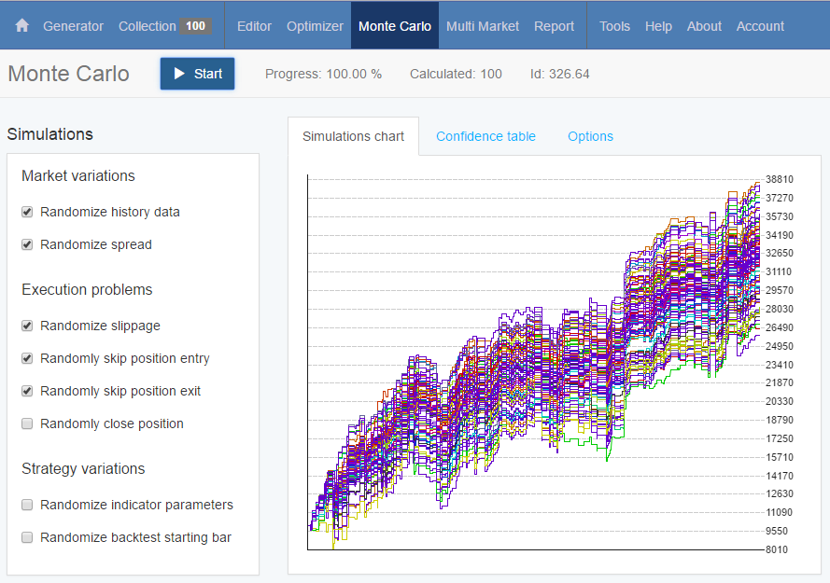The image size is (830, 583).
Task: Open the Multi Market page
Action: coord(483,26)
